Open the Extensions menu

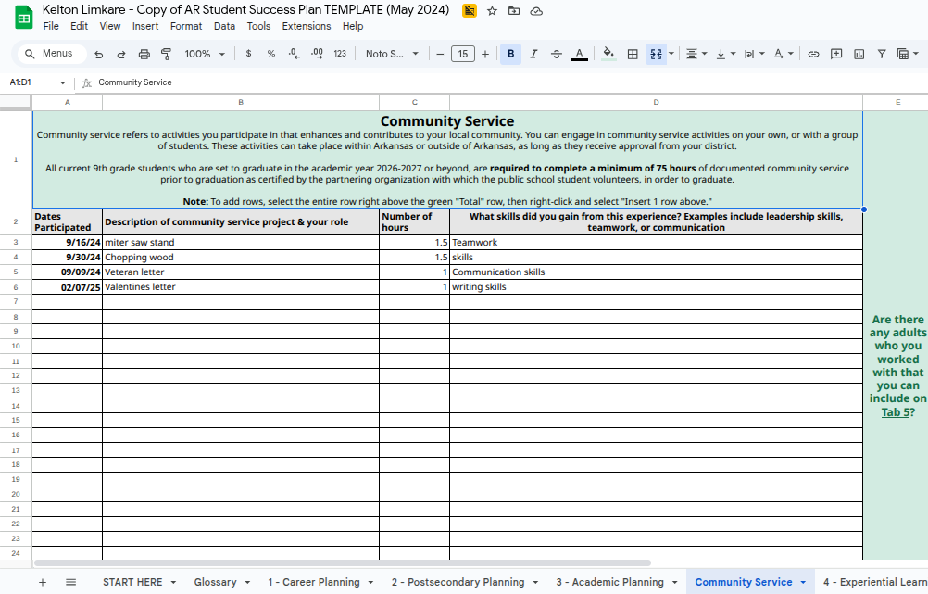[x=306, y=26]
